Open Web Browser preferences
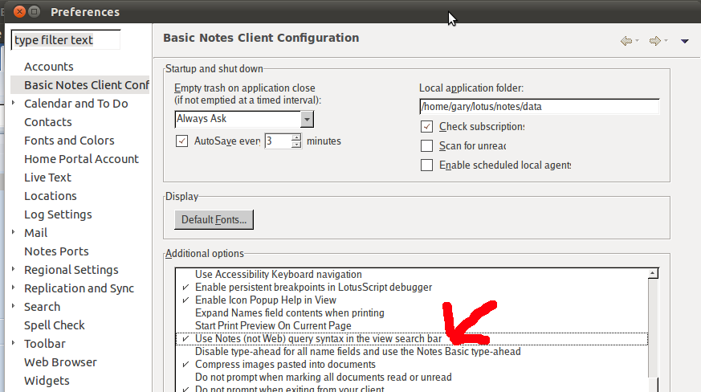 (60, 362)
